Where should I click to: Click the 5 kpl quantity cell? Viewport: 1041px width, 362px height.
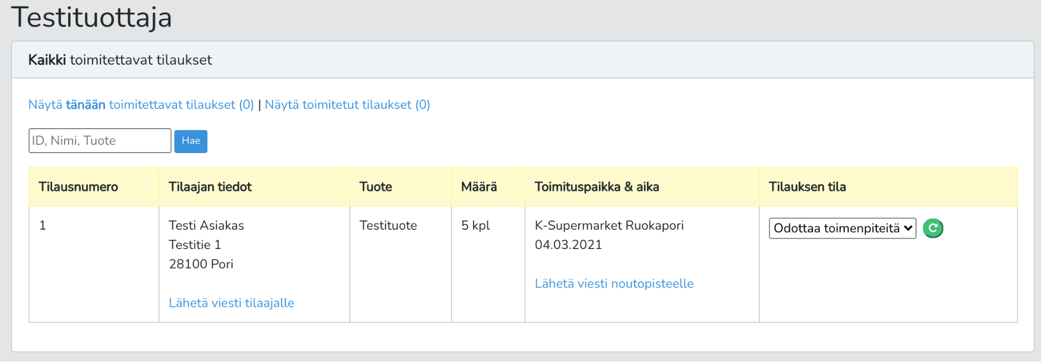(x=475, y=226)
